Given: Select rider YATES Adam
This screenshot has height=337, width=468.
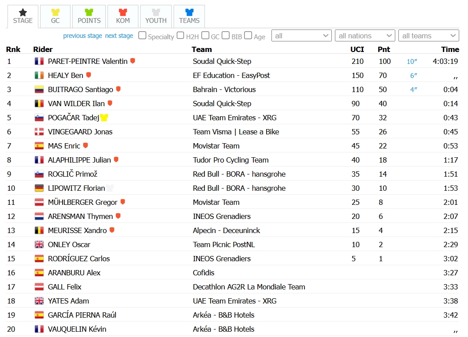Looking at the screenshot, I should [x=69, y=301].
